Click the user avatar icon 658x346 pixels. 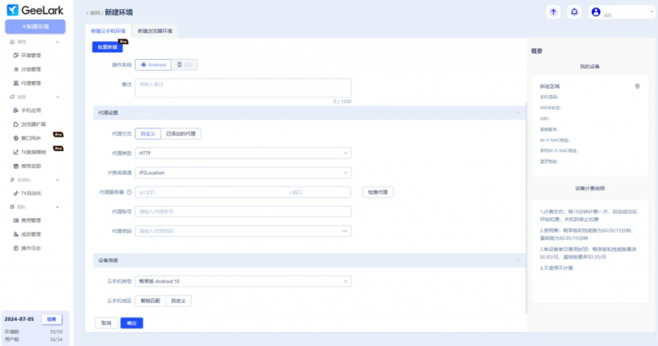pyautogui.click(x=596, y=12)
